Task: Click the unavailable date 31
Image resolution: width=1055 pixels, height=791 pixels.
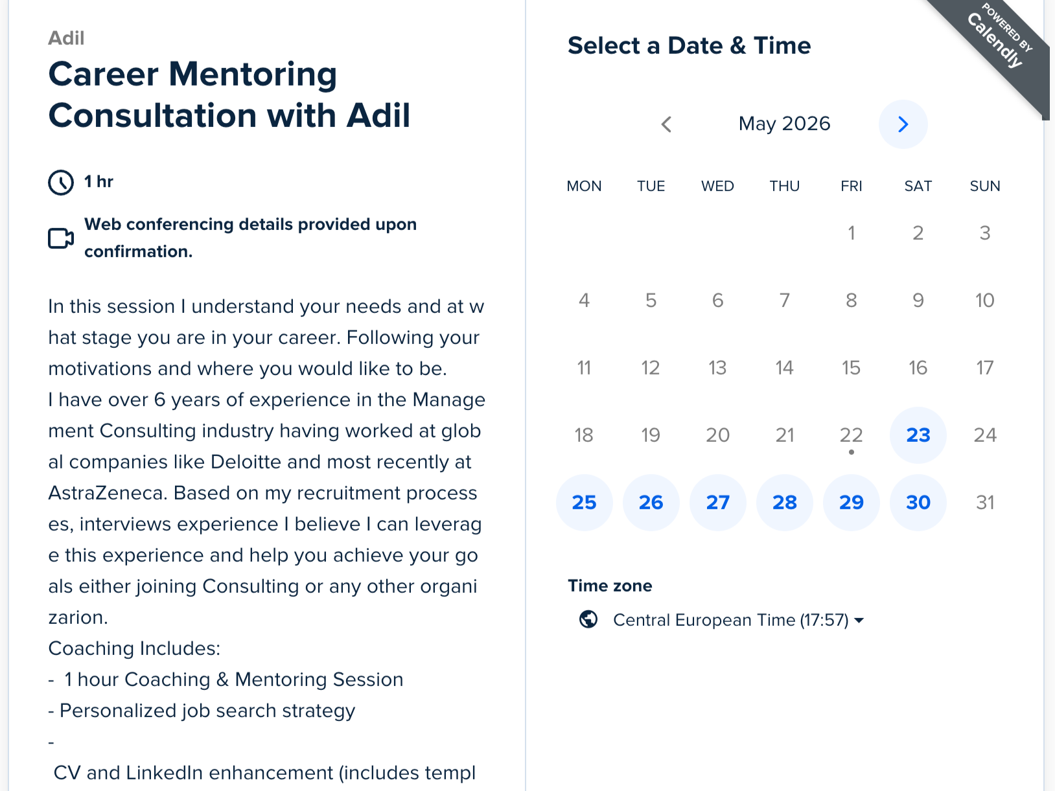Action: [984, 502]
